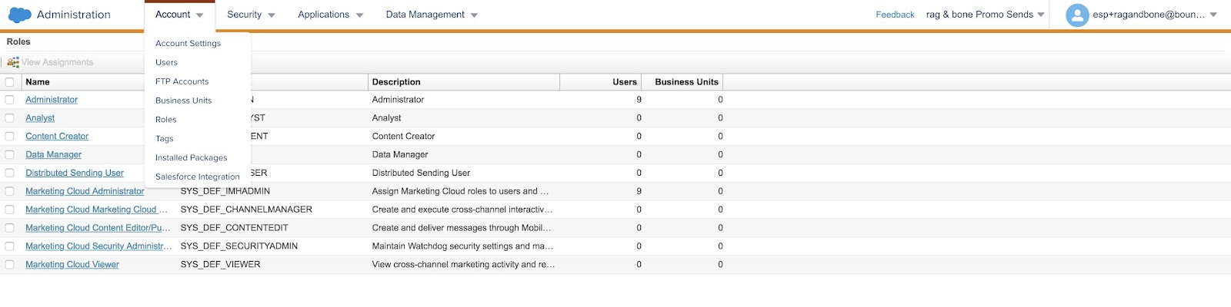Image resolution: width=1231 pixels, height=307 pixels.
Task: Check the Analyst role checkbox
Action: click(10, 118)
